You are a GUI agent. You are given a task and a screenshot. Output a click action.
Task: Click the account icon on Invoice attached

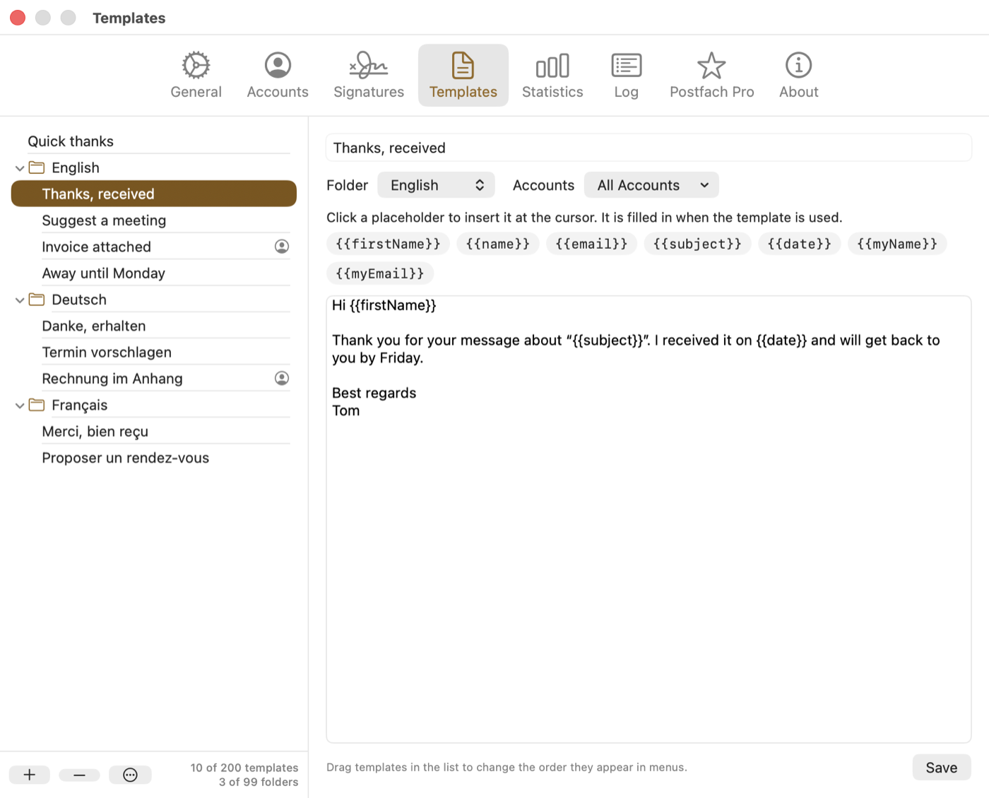[x=282, y=246]
